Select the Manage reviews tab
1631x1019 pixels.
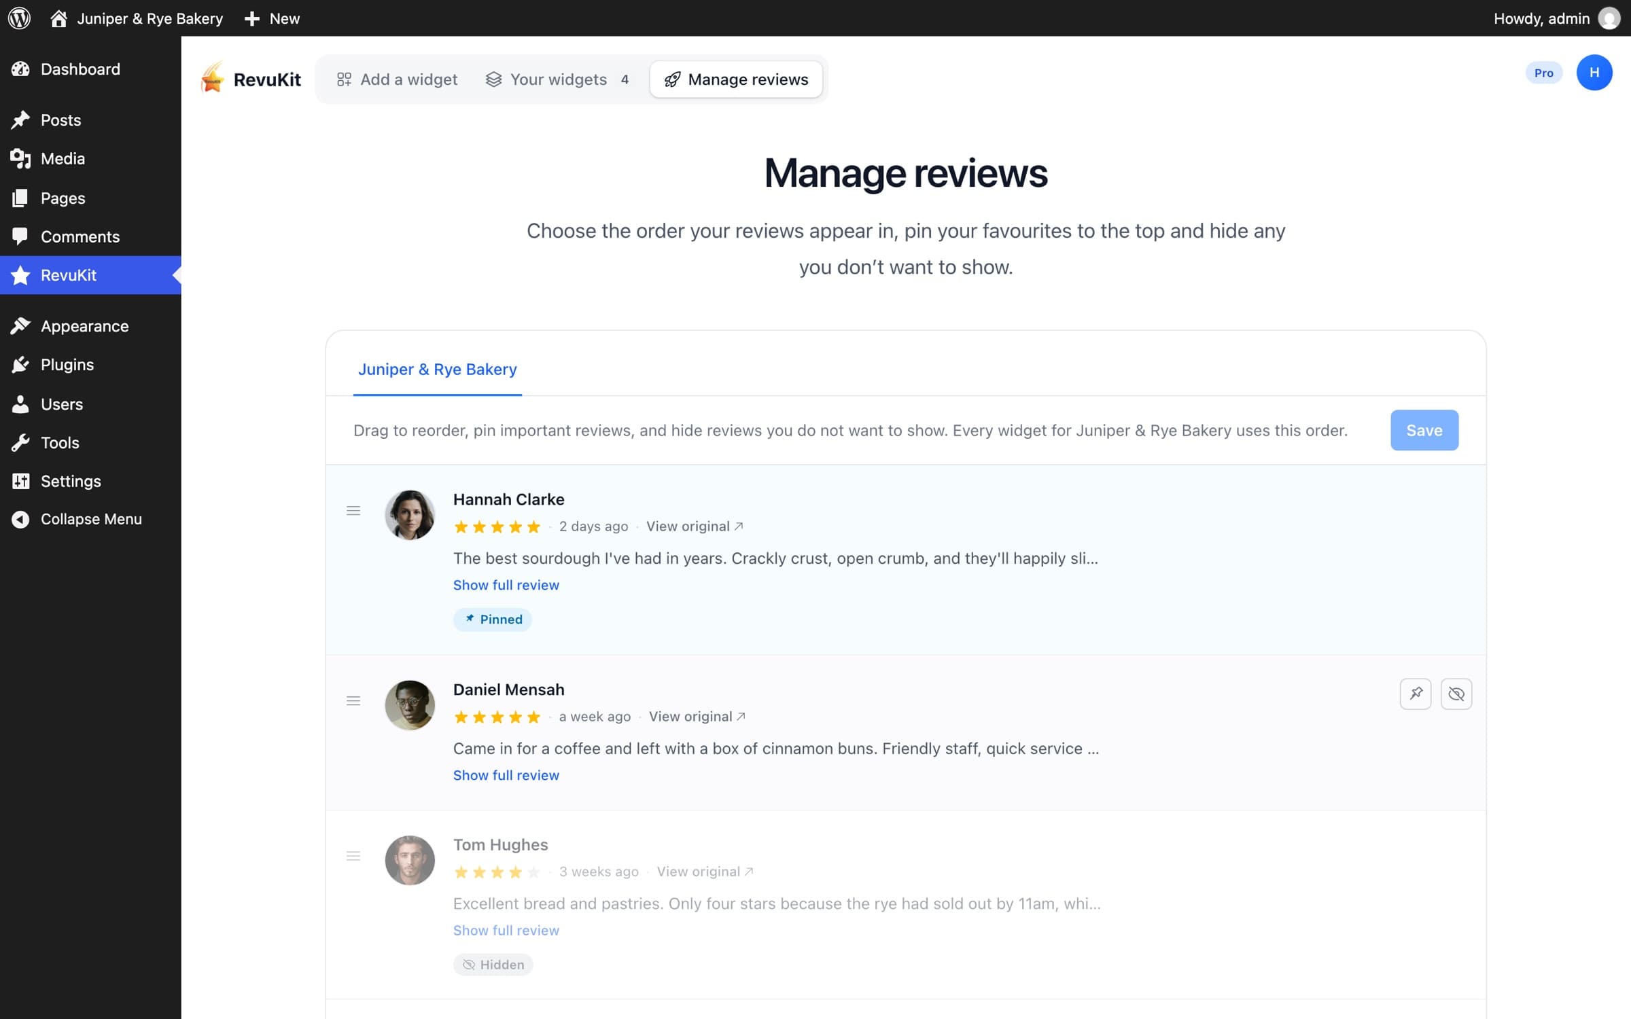[736, 79]
